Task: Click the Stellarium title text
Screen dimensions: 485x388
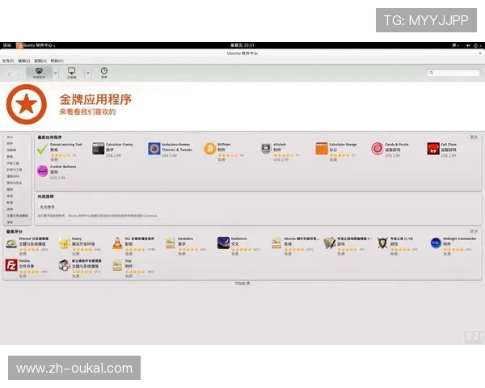Action: (x=238, y=238)
